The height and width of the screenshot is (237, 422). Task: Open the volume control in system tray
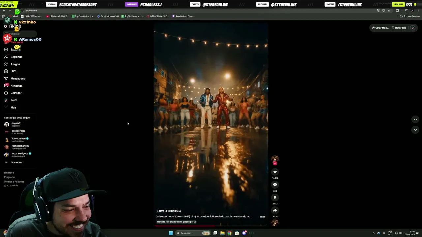tap(401, 233)
